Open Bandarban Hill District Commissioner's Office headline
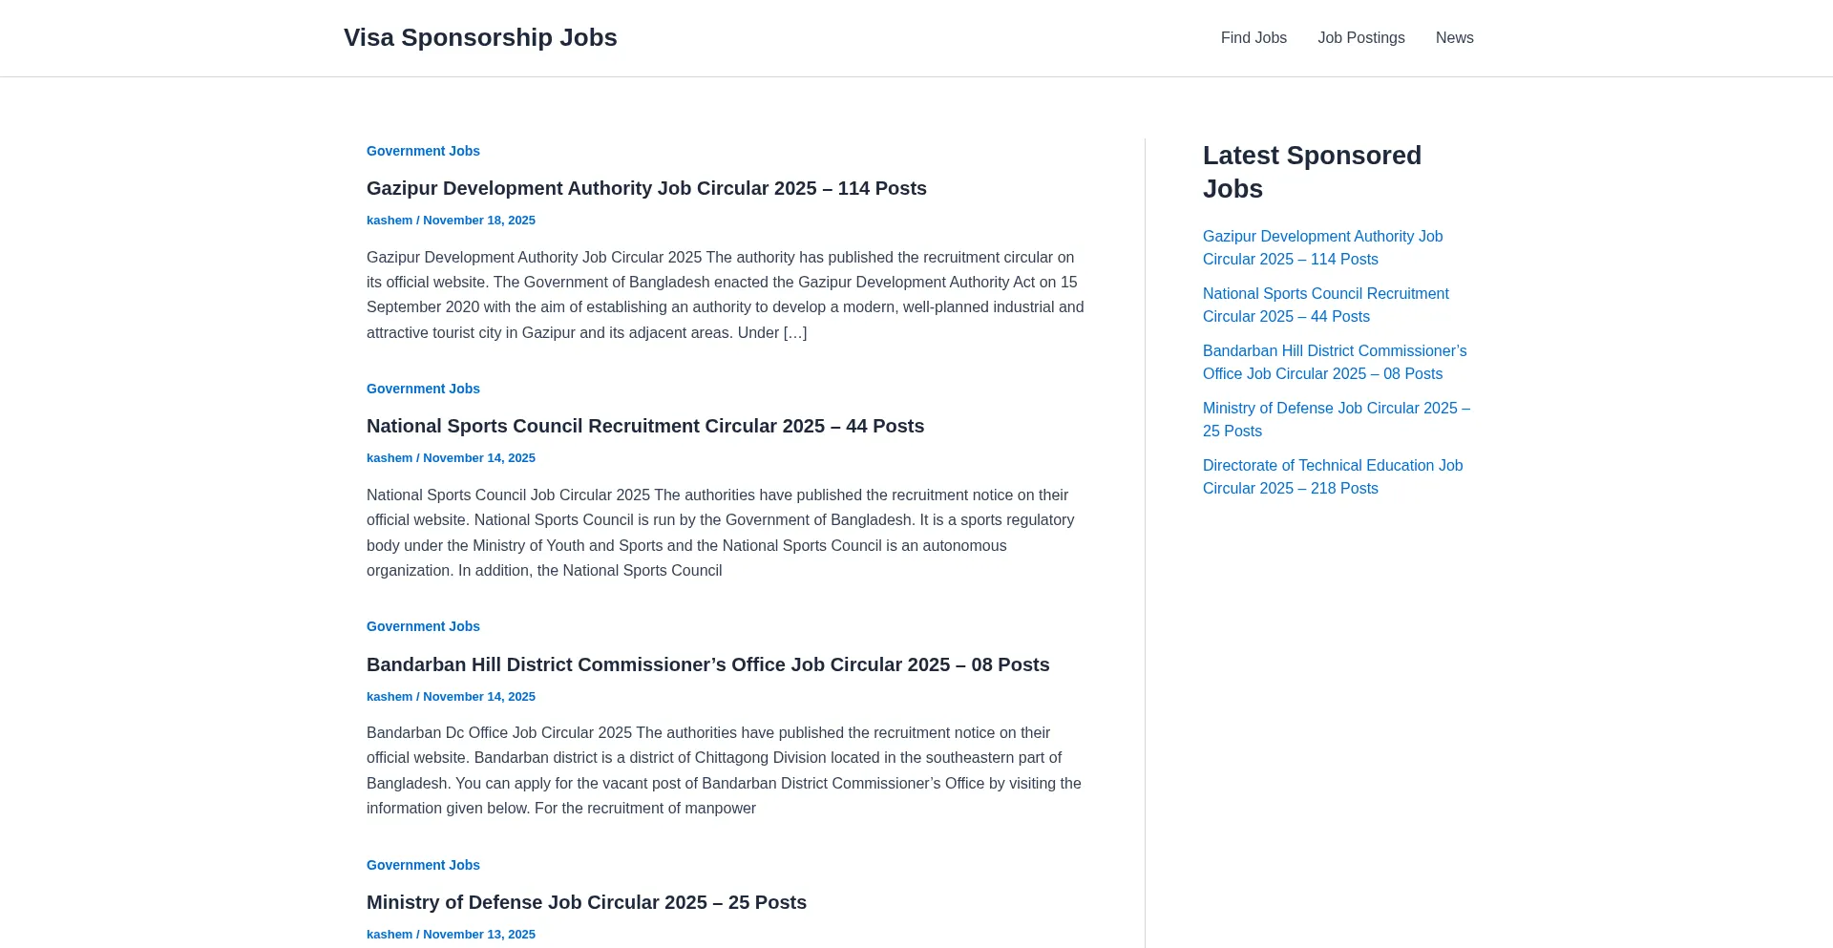The height and width of the screenshot is (948, 1833). click(x=707, y=664)
